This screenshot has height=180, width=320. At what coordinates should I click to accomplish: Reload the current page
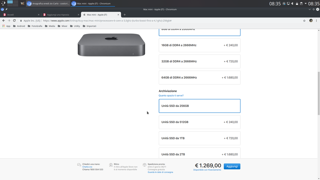pos(14,20)
